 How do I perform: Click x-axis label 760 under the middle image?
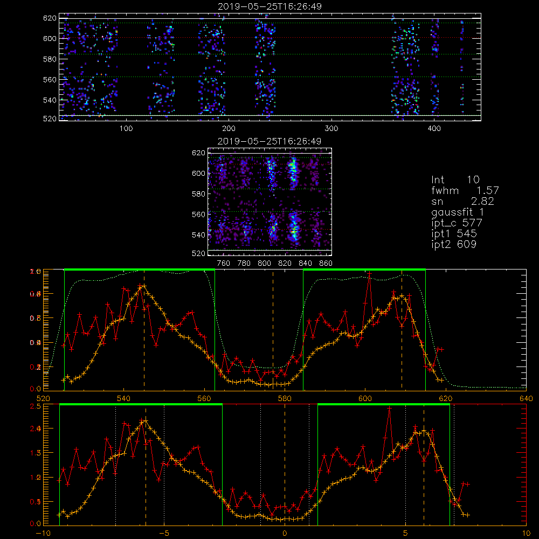tap(224, 264)
